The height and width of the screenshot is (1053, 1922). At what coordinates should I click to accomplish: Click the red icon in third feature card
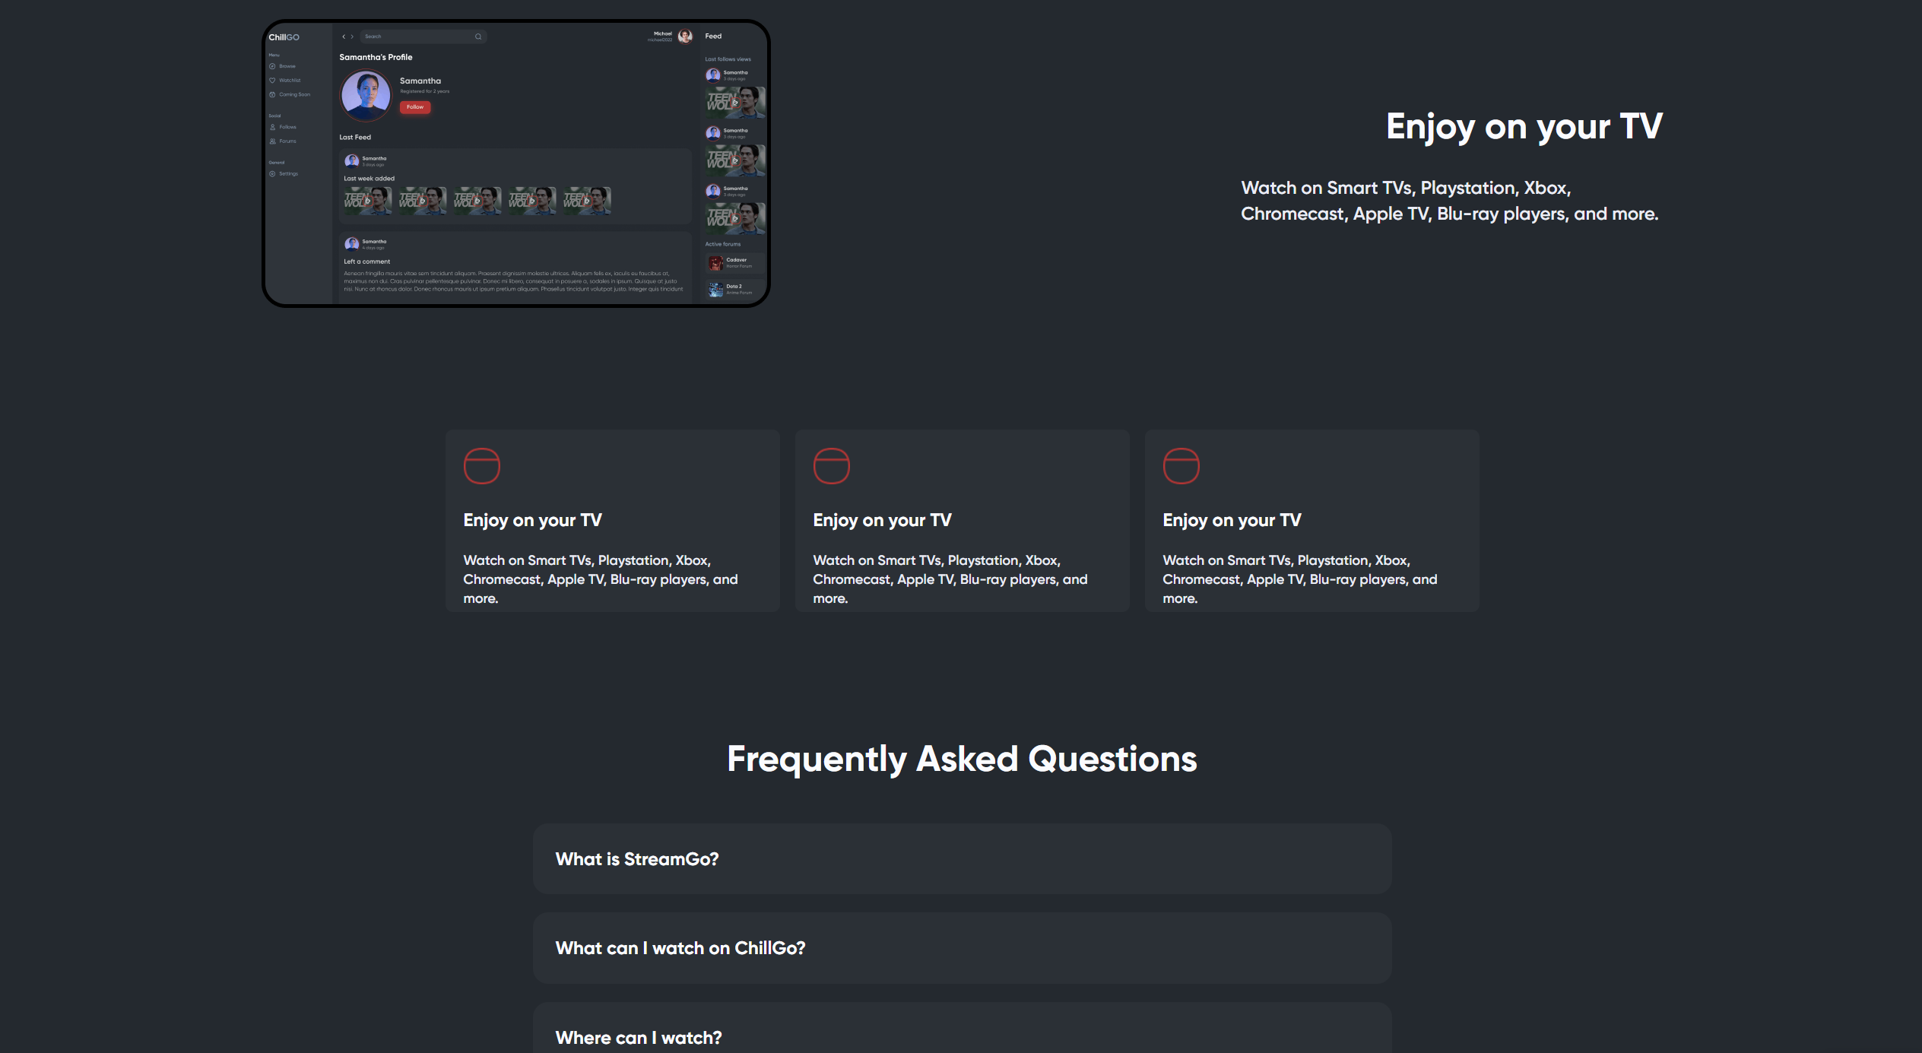(x=1181, y=466)
